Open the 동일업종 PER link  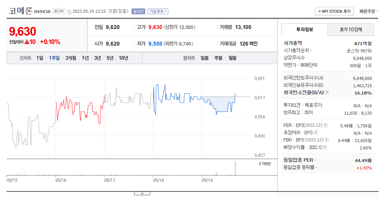[300, 160]
